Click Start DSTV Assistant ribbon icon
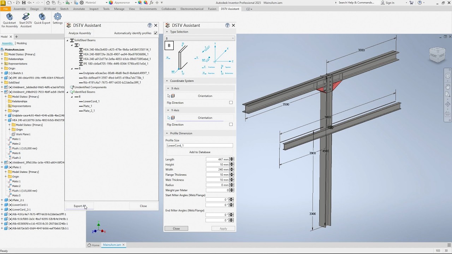452x254 pixels. pyautogui.click(x=26, y=20)
